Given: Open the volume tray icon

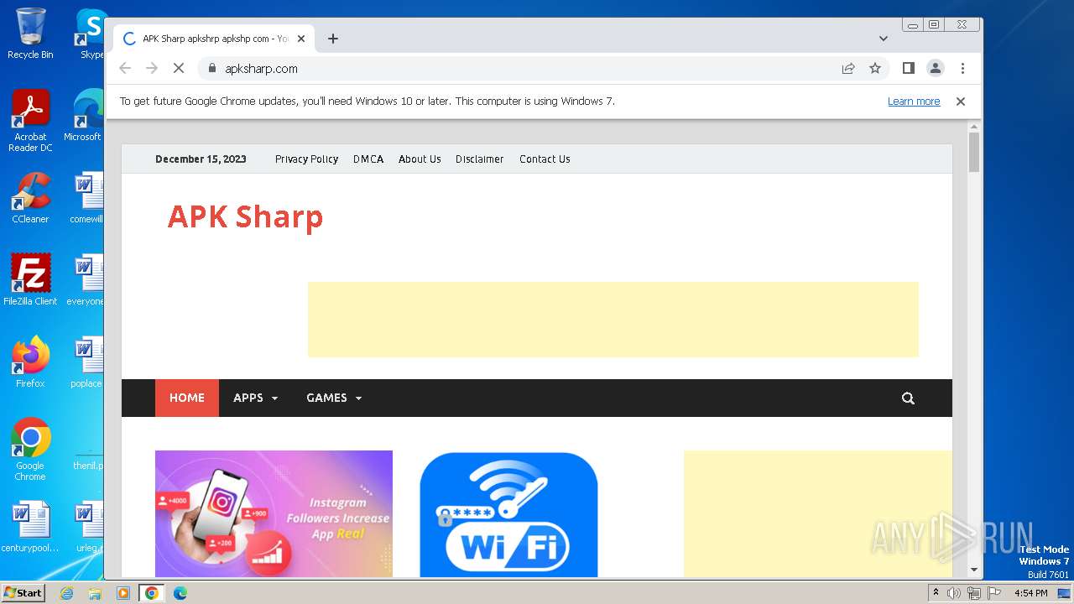Looking at the screenshot, I should click(x=954, y=593).
